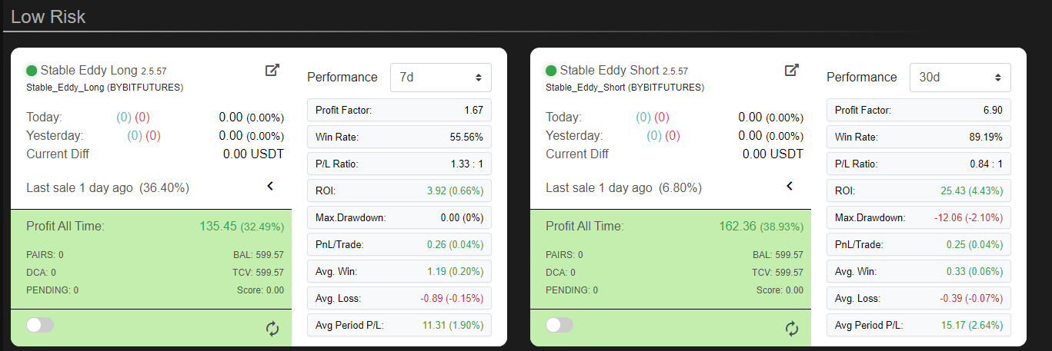Click green status dot of Stable Eddy Short
This screenshot has height=351, width=1052.
[551, 71]
